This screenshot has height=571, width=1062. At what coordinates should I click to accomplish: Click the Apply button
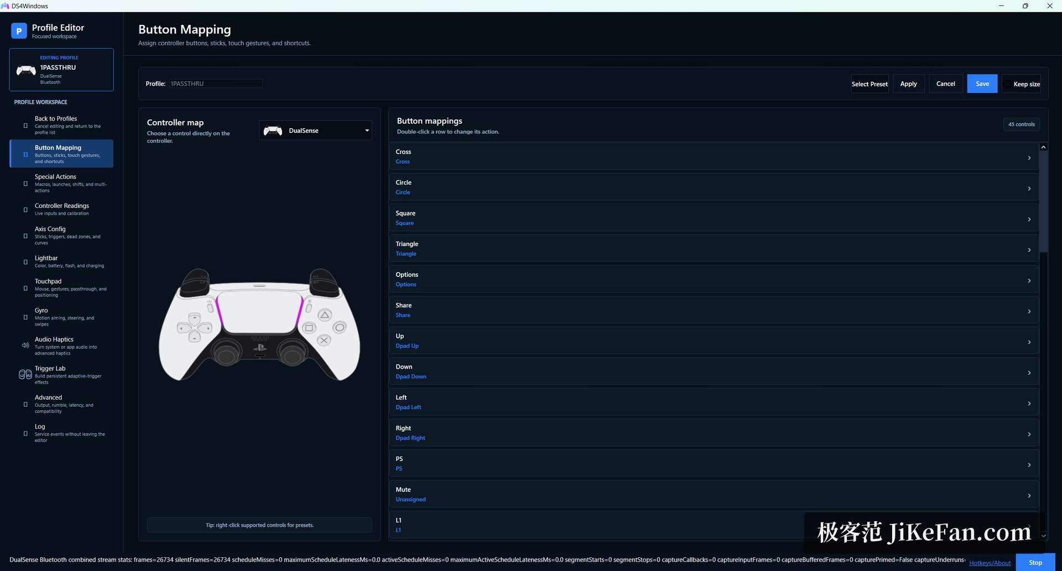pyautogui.click(x=908, y=84)
